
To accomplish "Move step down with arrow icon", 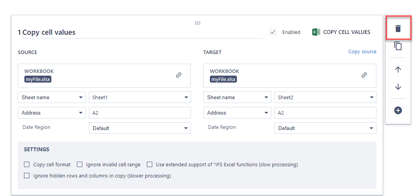I will coord(398,87).
